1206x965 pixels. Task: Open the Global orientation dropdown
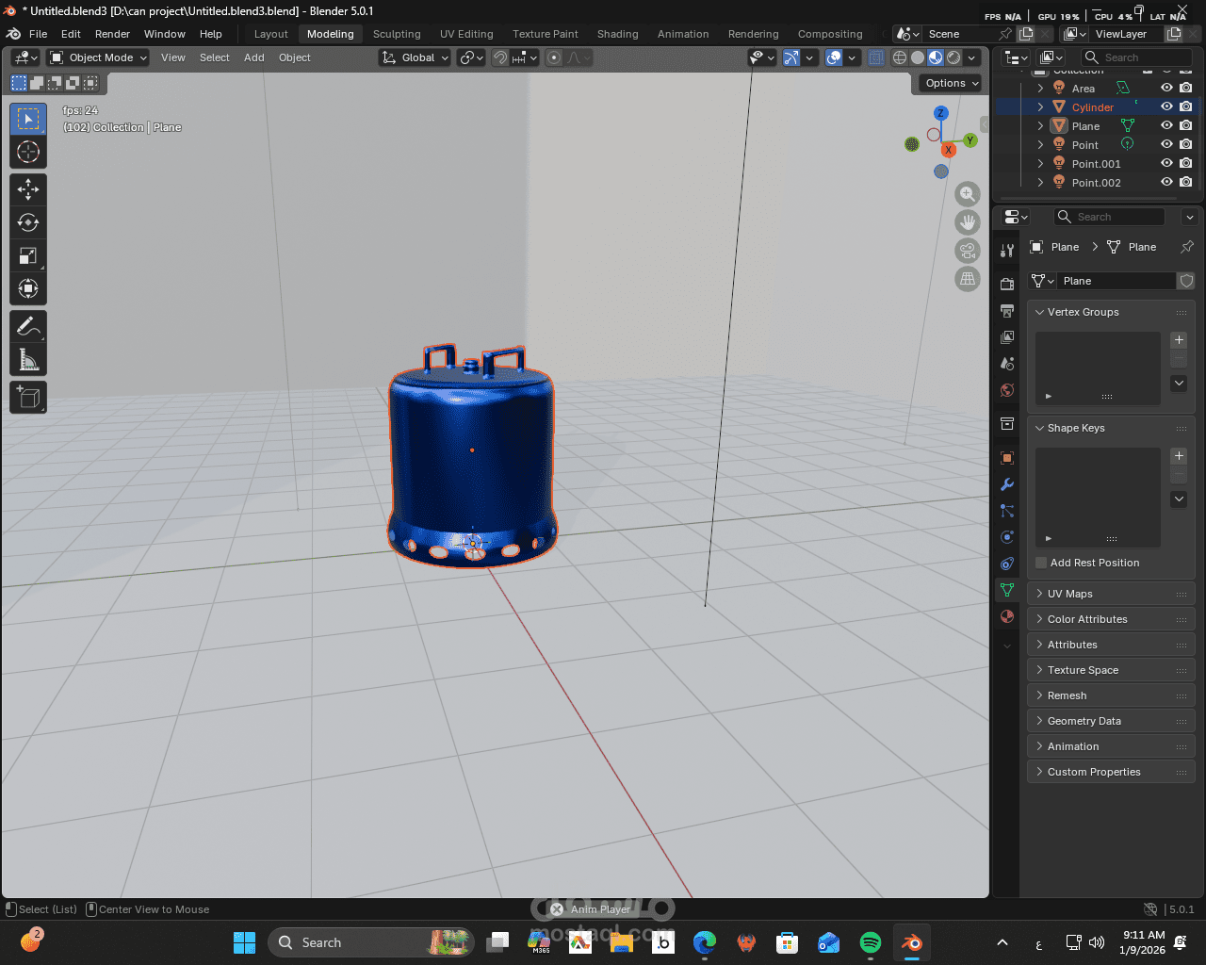click(415, 57)
